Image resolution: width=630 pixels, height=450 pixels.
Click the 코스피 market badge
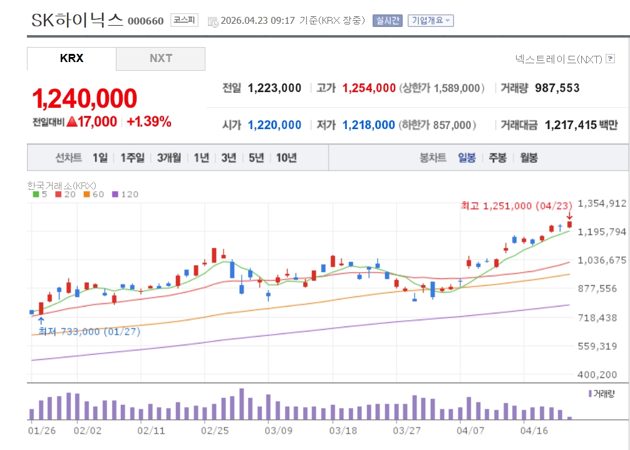[x=184, y=20]
